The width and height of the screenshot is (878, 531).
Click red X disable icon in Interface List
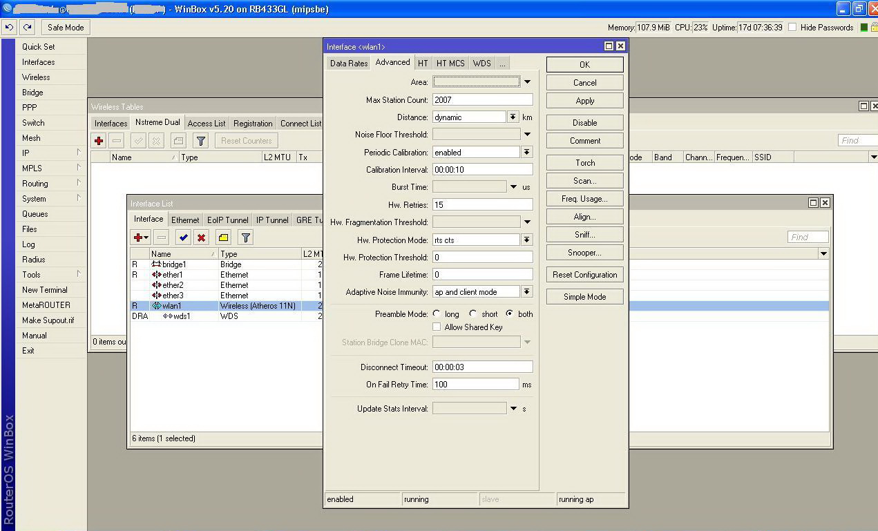pos(201,238)
